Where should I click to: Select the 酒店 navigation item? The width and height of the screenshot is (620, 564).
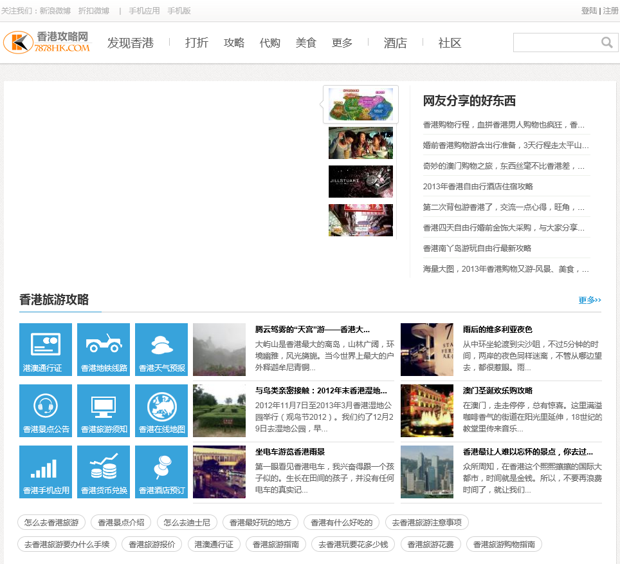coord(396,43)
